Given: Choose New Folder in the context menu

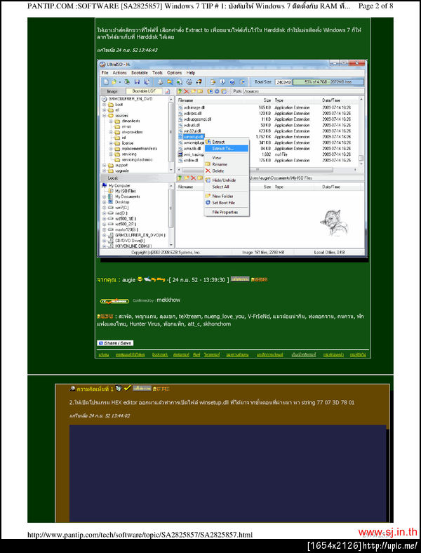Looking at the screenshot, I should coord(227,196).
